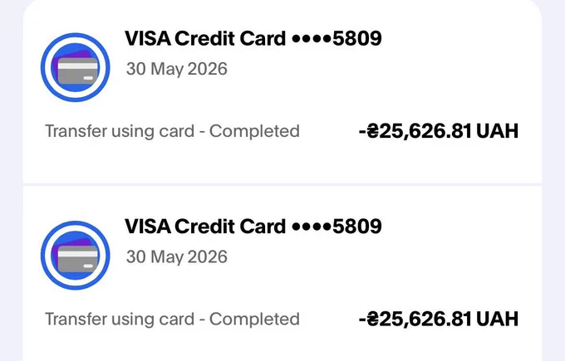Tap the lower -₴25,626.81 UAH amount
Screen dimensions: 565x361
(x=439, y=319)
